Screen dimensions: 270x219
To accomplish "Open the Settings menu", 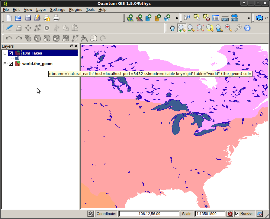I will (58, 10).
